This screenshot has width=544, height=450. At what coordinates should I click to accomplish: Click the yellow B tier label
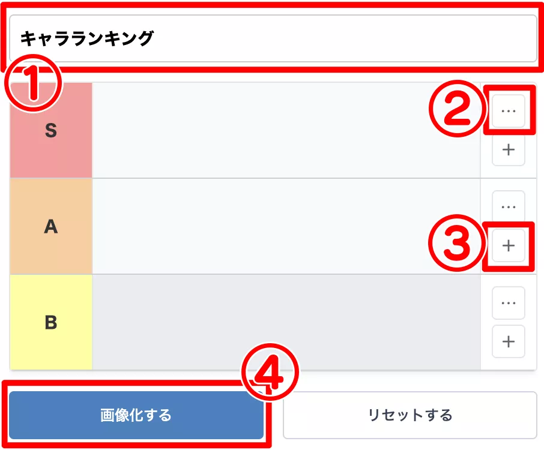point(51,322)
